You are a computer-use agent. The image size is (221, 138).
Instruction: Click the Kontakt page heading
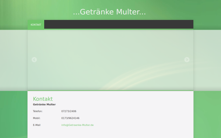click(x=43, y=99)
